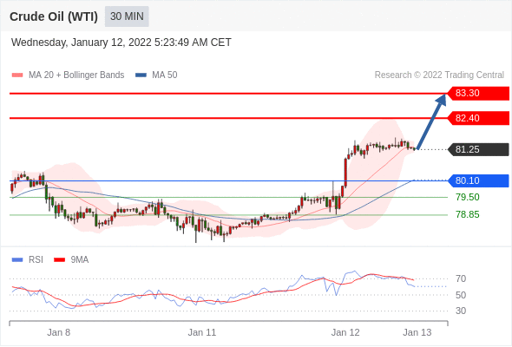Screen dimensions: 512x347
Task: Click the date and time stamp text
Action: point(121,43)
